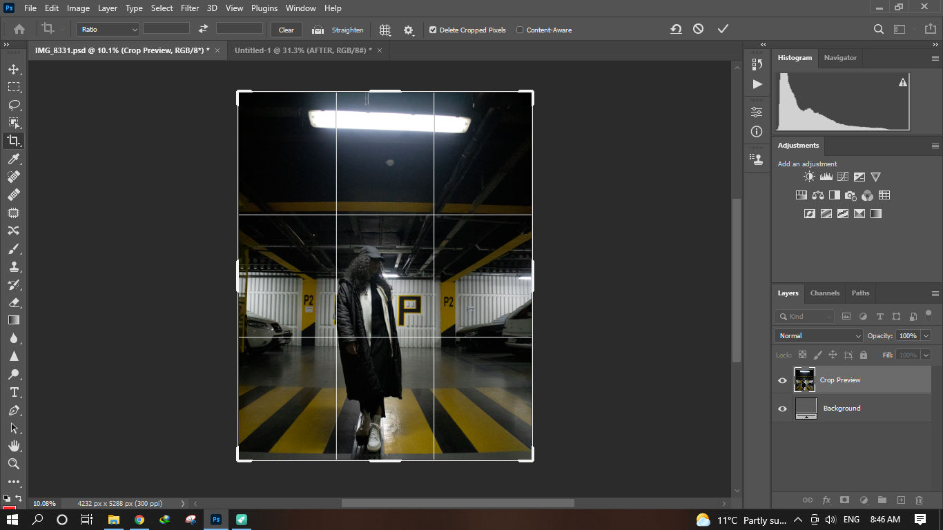
Task: Create a new layer
Action: (901, 500)
